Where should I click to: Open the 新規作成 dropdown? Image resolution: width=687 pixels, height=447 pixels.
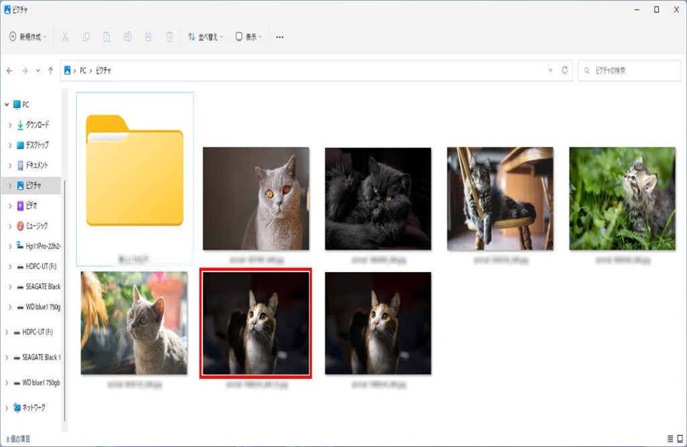pyautogui.click(x=28, y=37)
